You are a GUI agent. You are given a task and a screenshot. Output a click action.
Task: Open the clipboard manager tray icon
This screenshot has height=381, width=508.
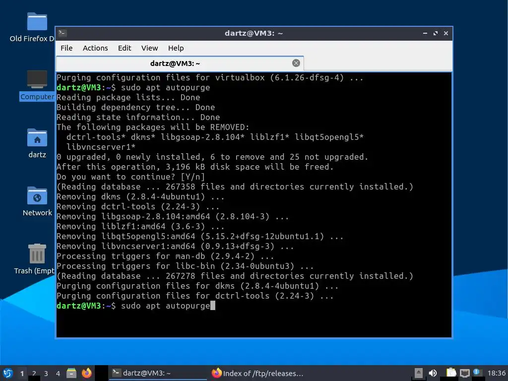pyautogui.click(x=451, y=373)
